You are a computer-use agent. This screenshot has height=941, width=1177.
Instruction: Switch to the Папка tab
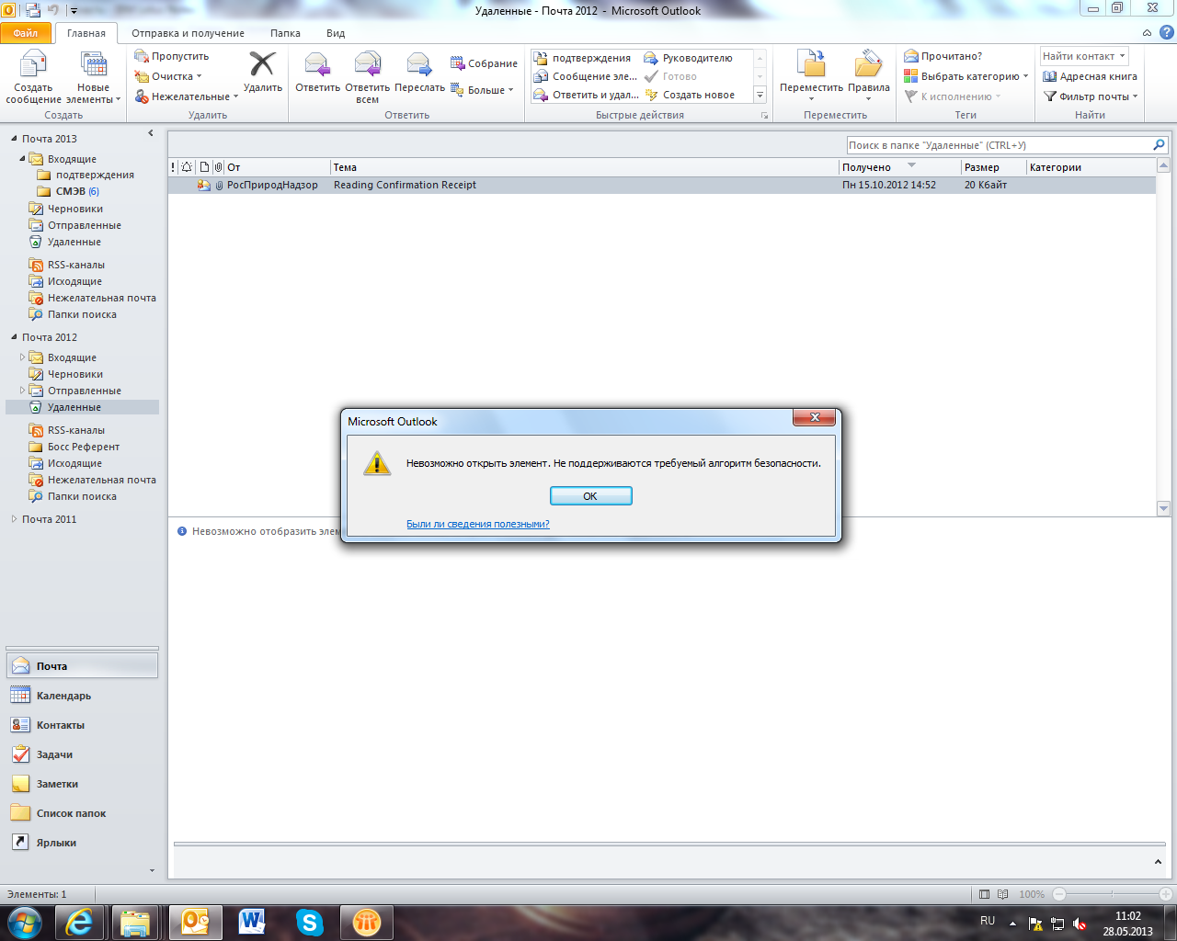coord(285,33)
